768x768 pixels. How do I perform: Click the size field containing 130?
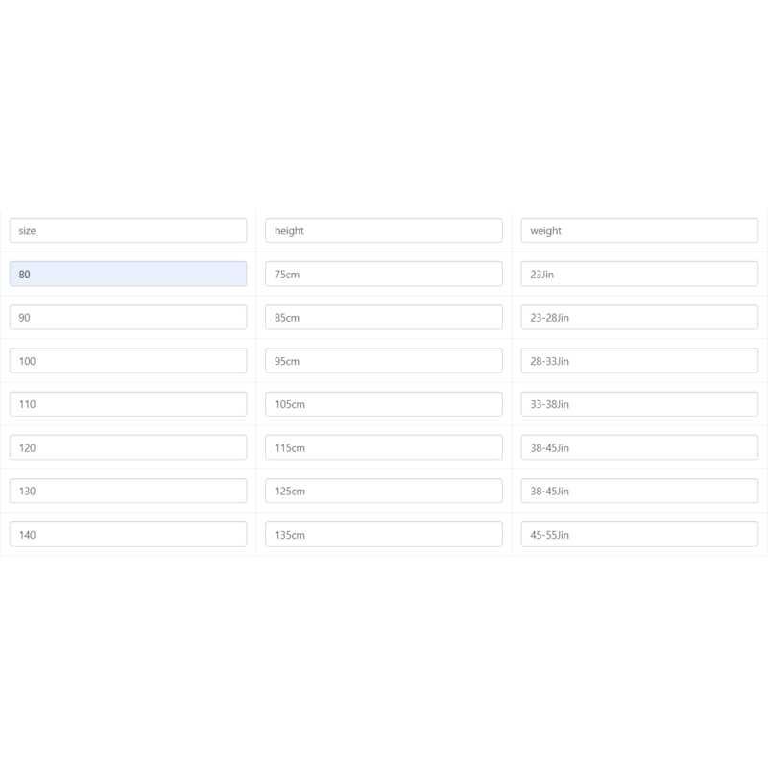tap(128, 491)
